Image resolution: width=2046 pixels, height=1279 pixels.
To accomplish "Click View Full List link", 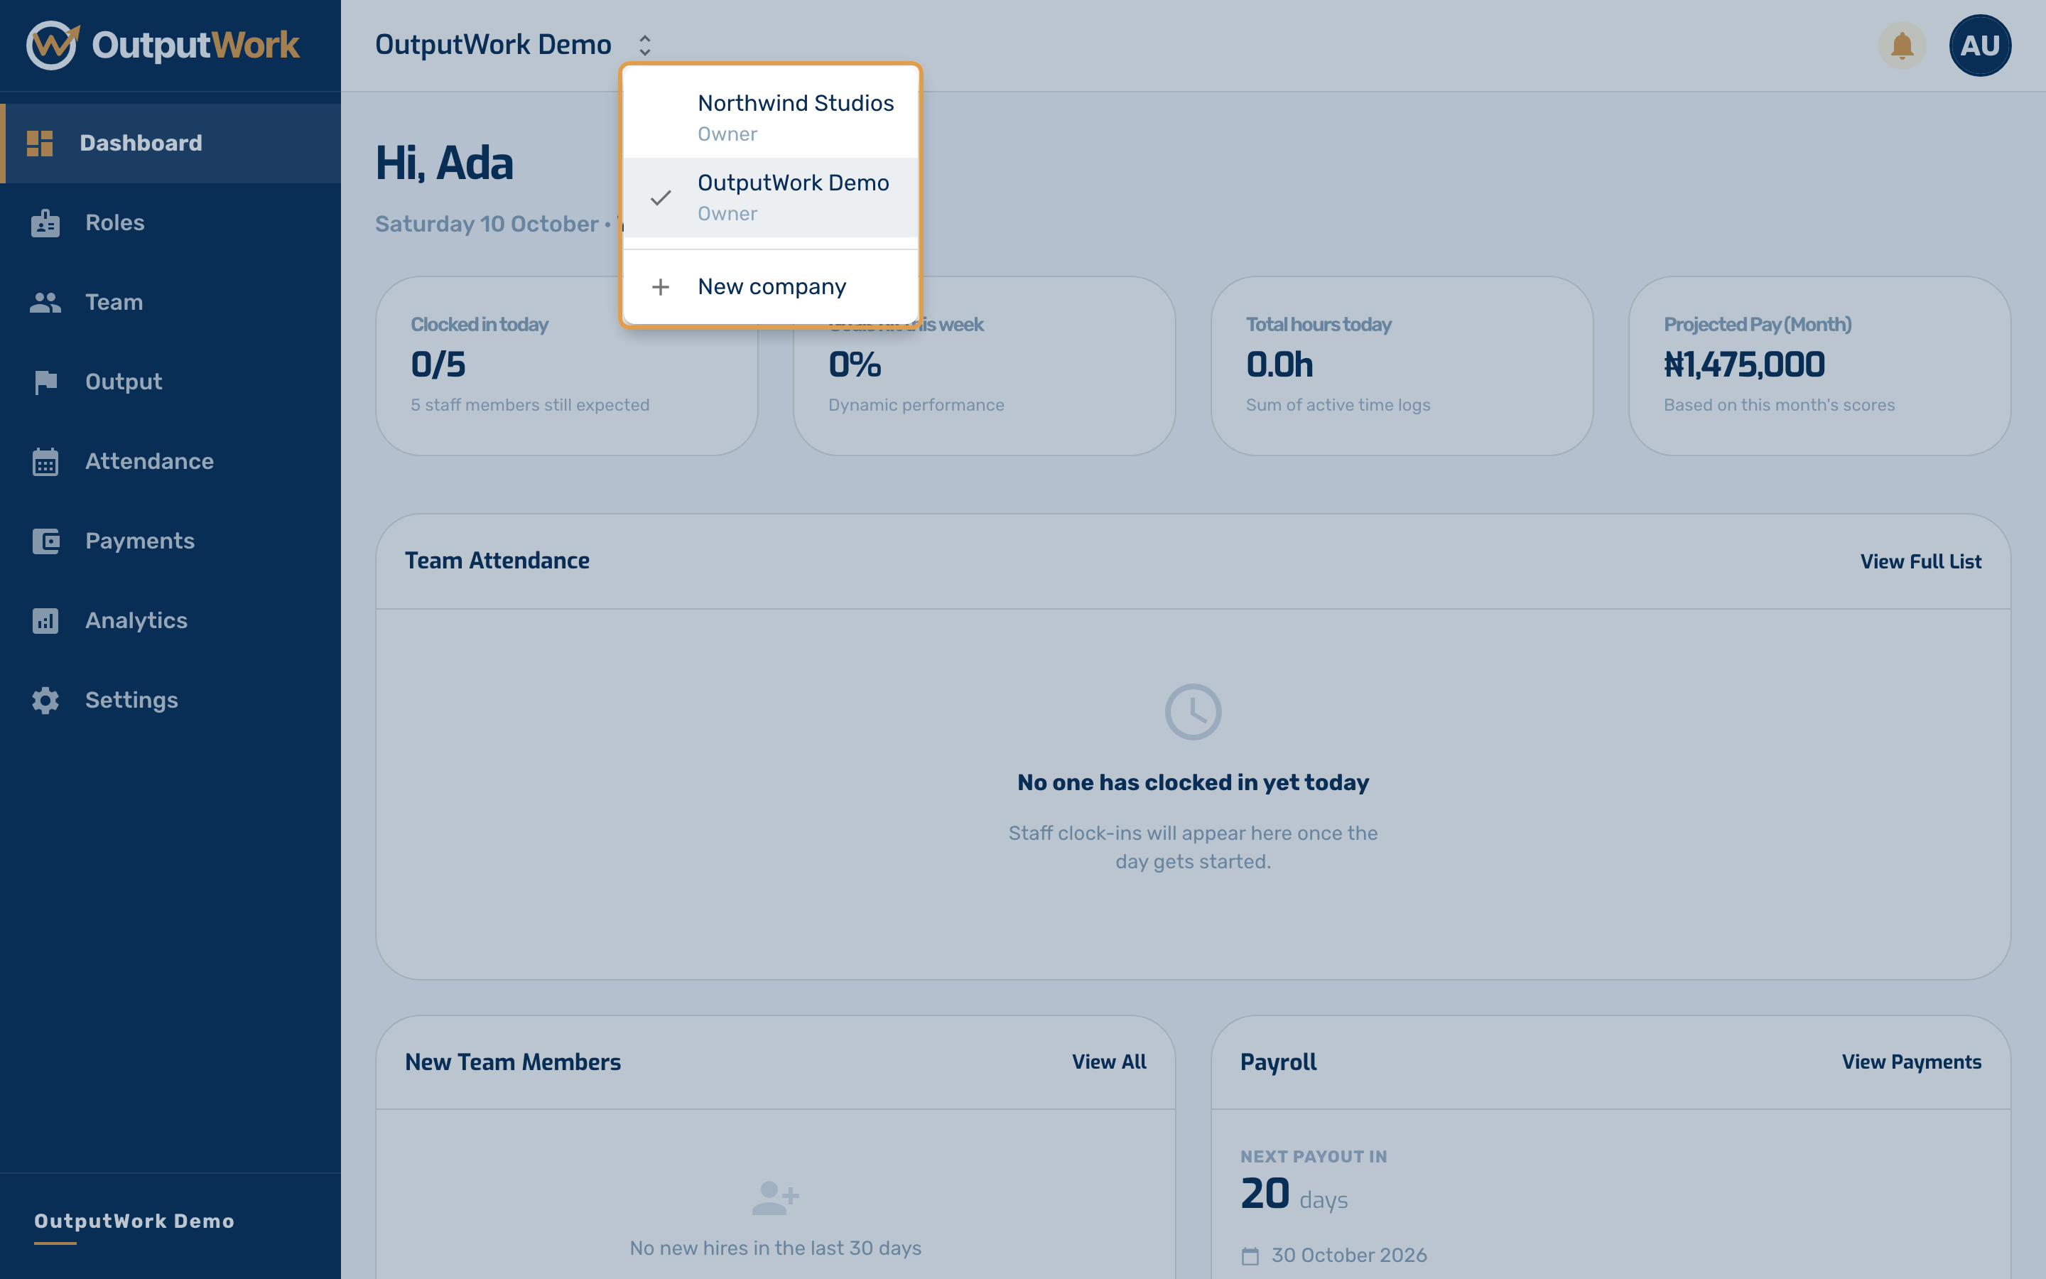I will [1920, 561].
